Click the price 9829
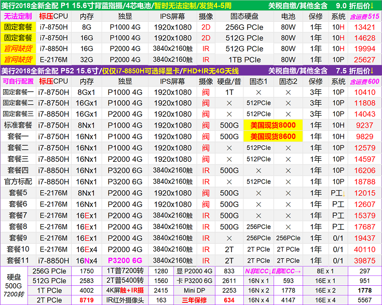The width and height of the screenshot is (382, 305). click(x=364, y=136)
